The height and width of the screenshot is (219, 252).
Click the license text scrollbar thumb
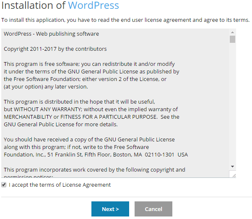232,39
